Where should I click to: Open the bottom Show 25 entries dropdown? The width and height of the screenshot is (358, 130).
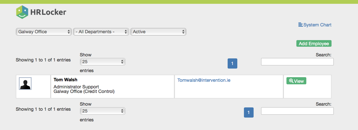click(x=103, y=111)
